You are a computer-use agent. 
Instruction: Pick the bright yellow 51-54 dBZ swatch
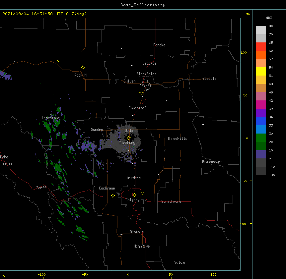pyautogui.click(x=261, y=71)
